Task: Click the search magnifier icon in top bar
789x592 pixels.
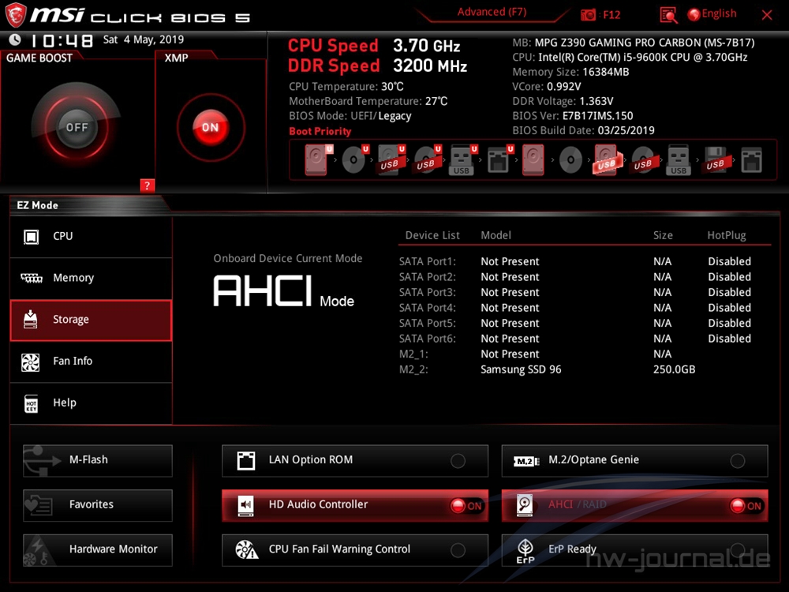Action: [668, 14]
